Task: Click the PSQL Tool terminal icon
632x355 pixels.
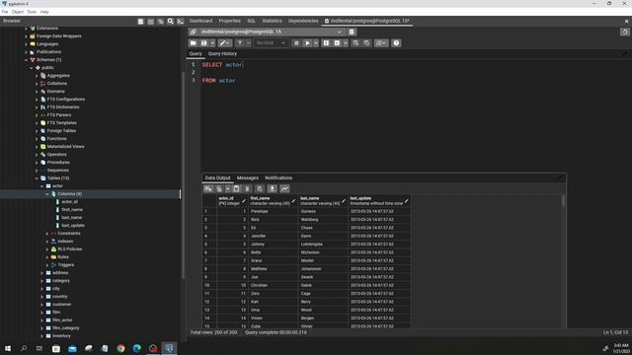Action: [x=180, y=22]
